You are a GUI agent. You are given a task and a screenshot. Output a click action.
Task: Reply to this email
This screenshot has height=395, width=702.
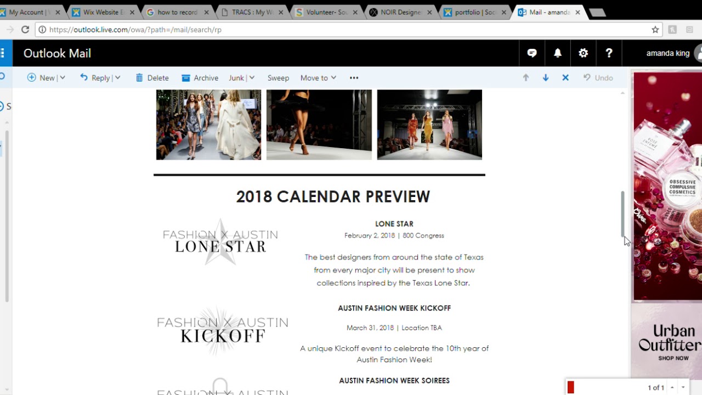click(95, 78)
